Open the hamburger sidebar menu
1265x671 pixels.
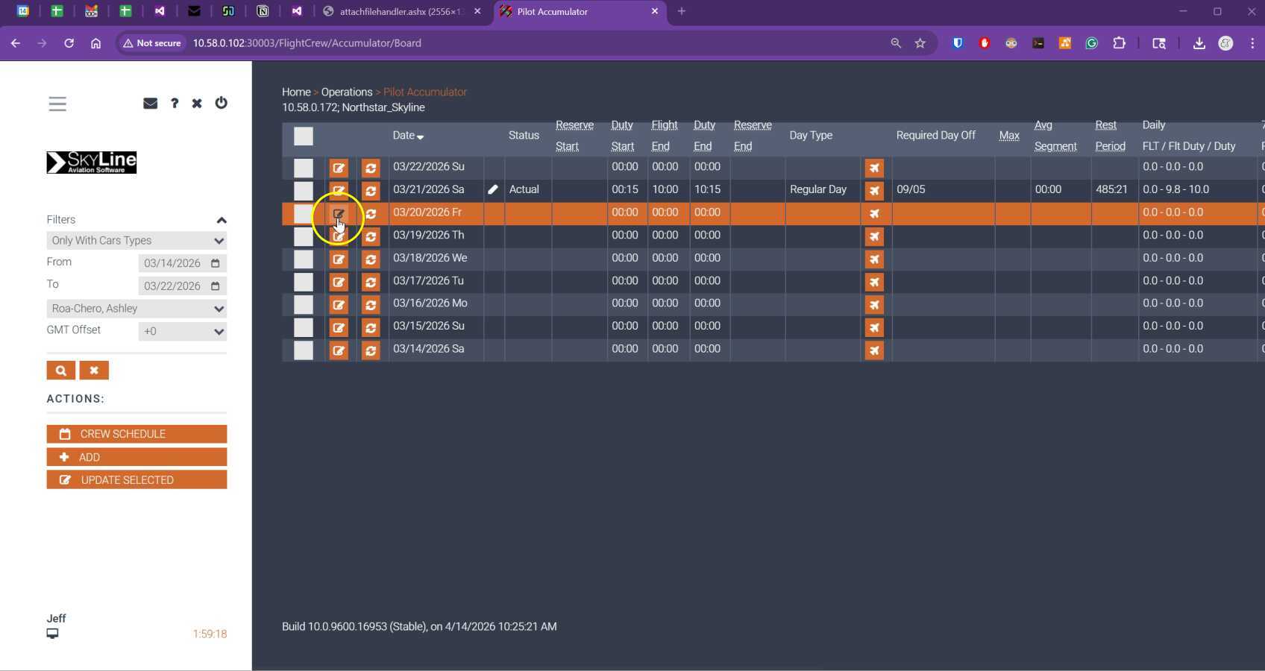point(57,104)
